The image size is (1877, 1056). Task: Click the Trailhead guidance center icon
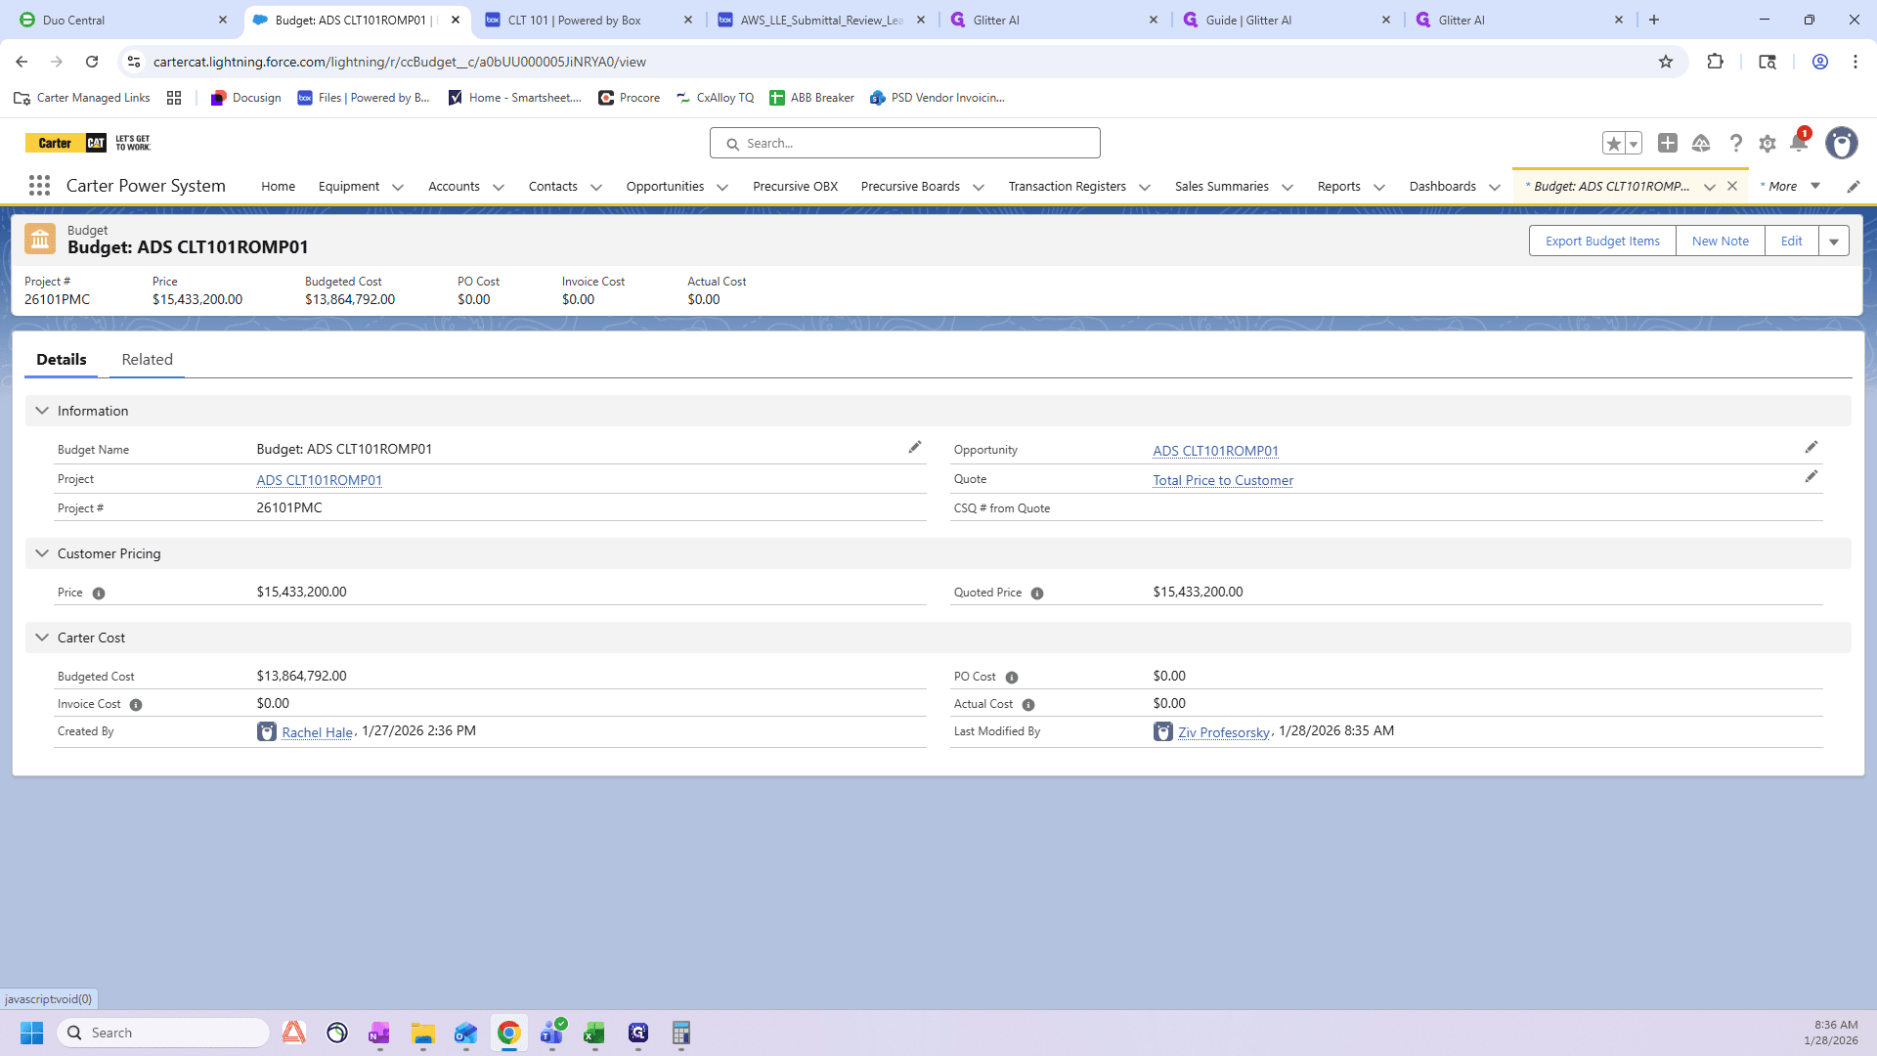pyautogui.click(x=1701, y=144)
